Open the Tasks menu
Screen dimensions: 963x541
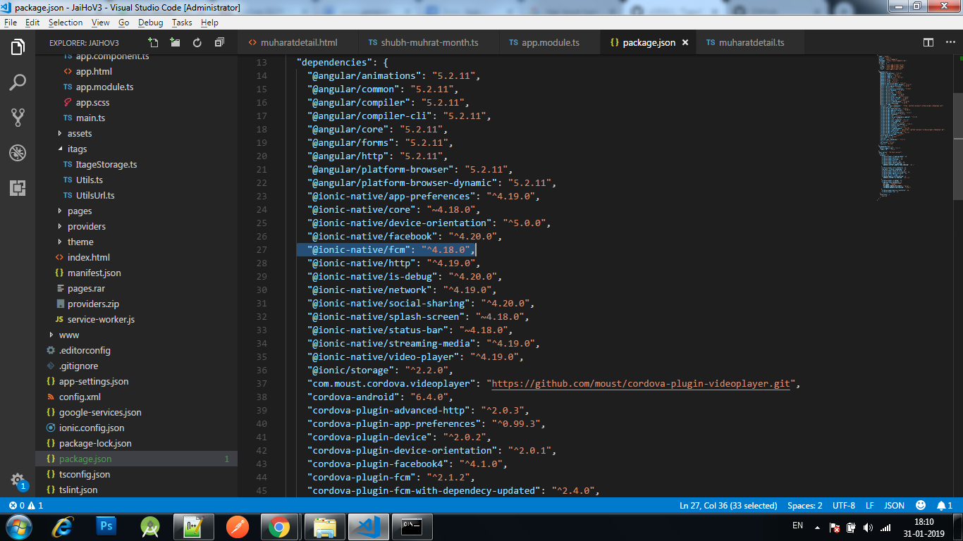(x=182, y=23)
